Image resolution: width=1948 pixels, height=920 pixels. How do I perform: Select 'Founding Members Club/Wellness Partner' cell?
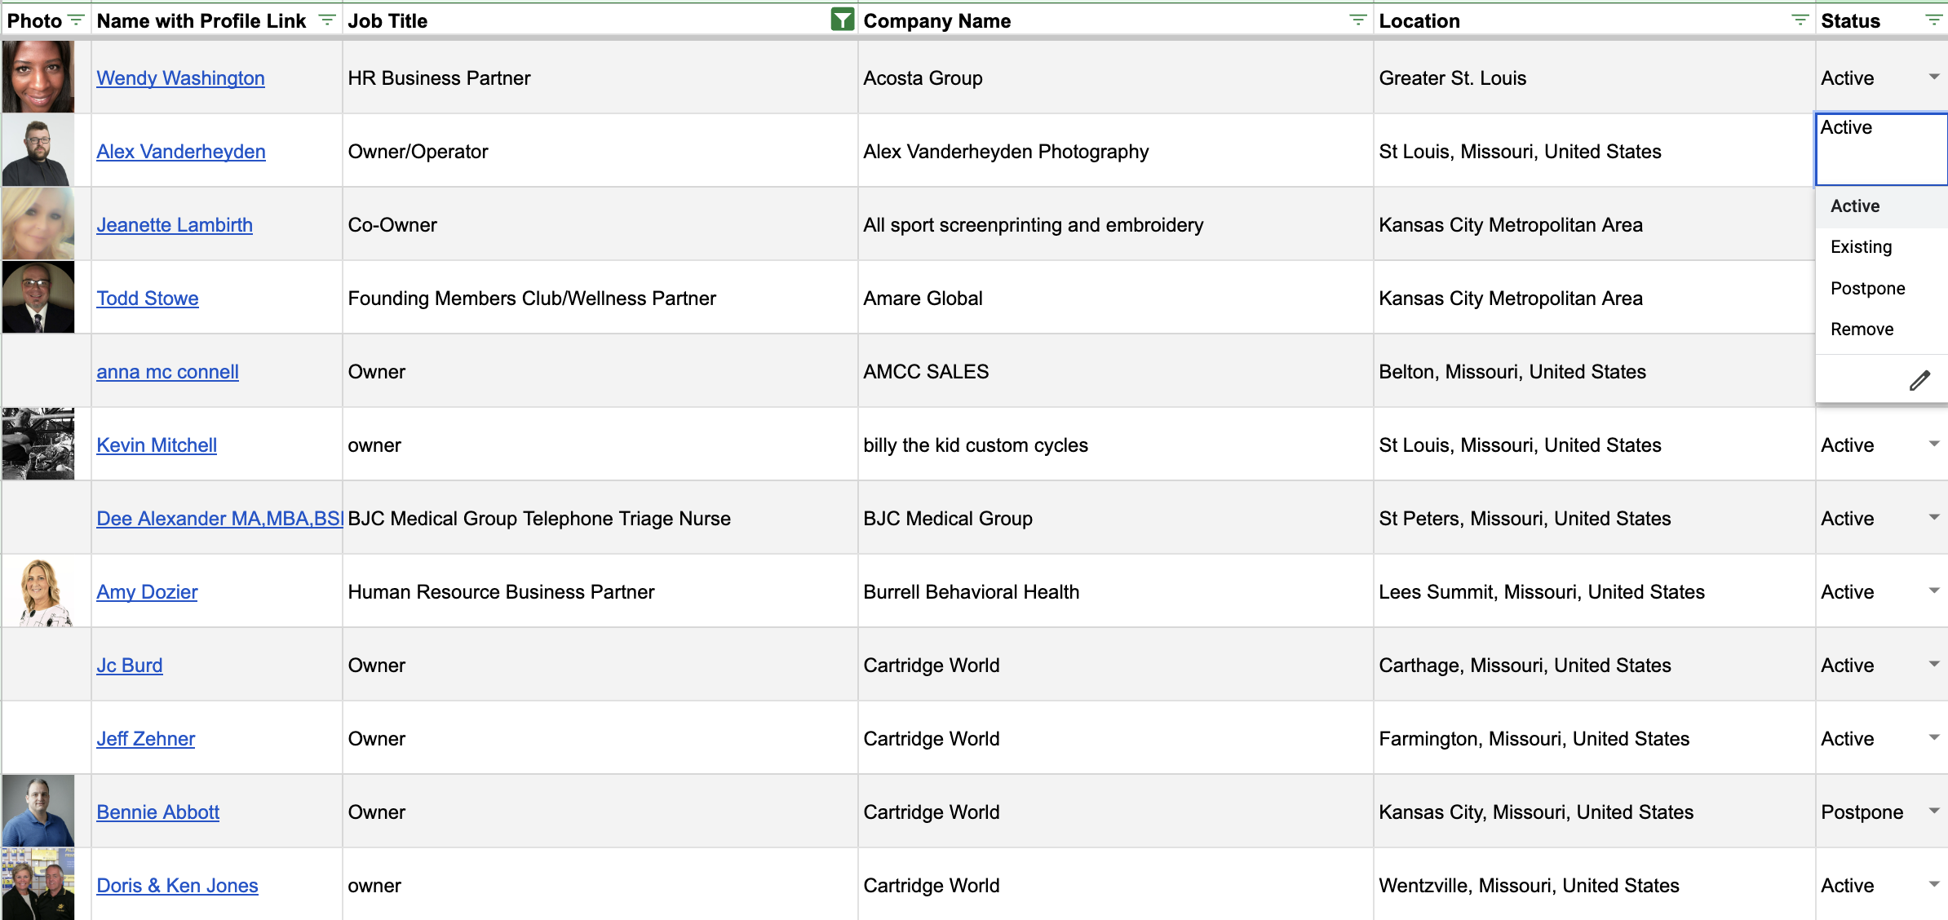click(600, 298)
